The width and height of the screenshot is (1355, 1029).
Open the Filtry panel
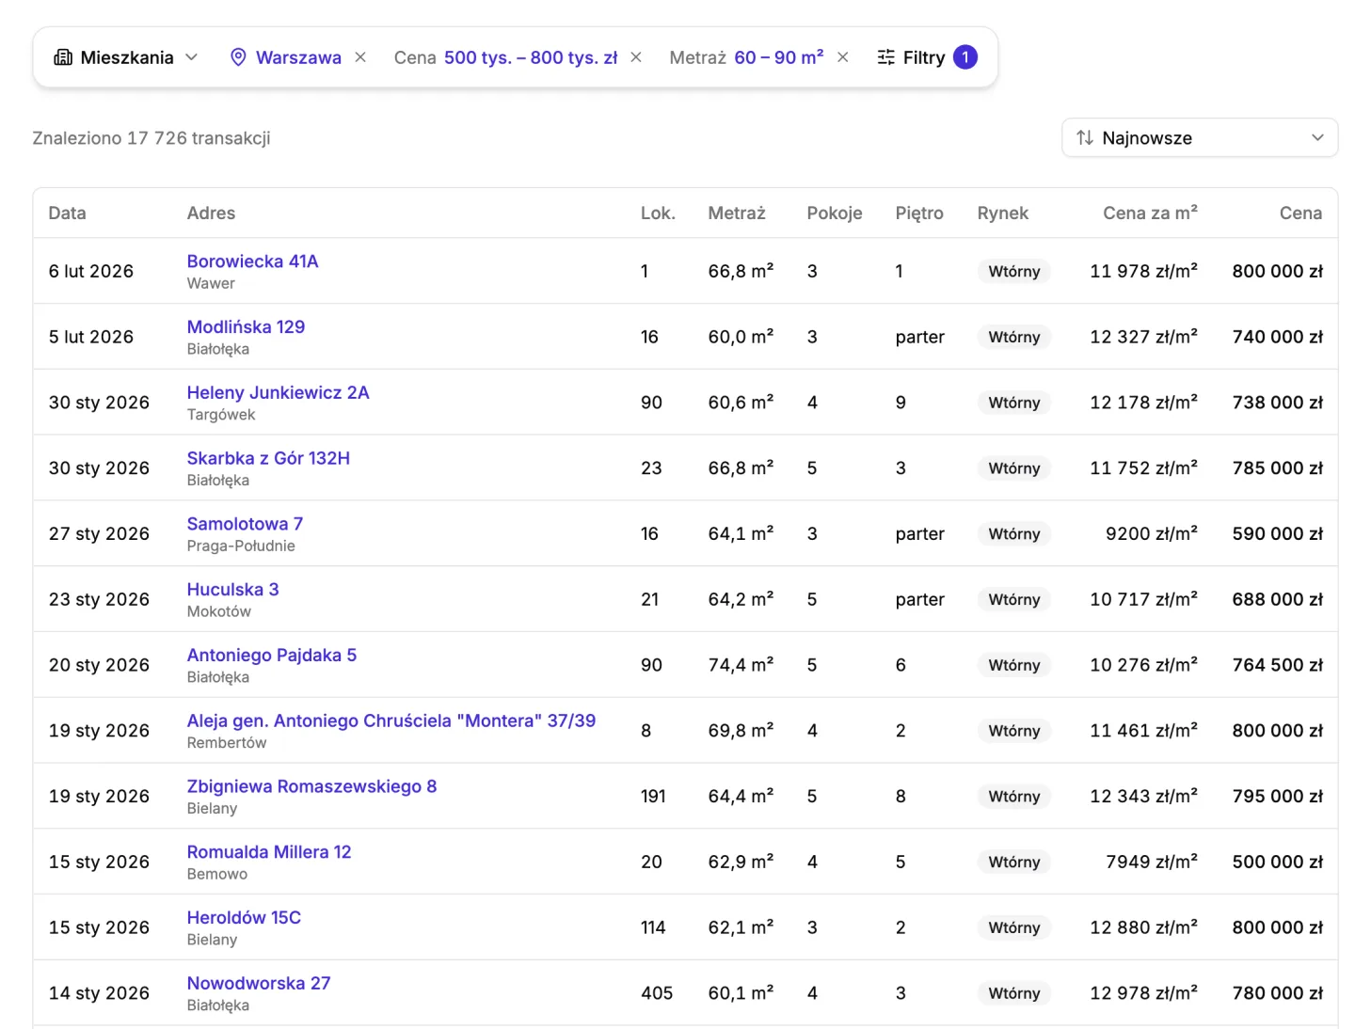[x=927, y=57]
